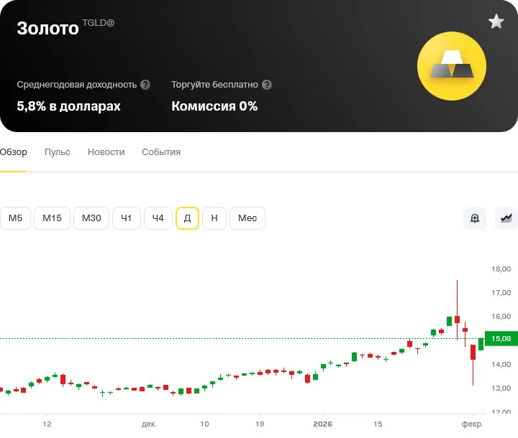Click the price alert bell icon
Viewport: 518px width, 438px height.
click(x=475, y=218)
